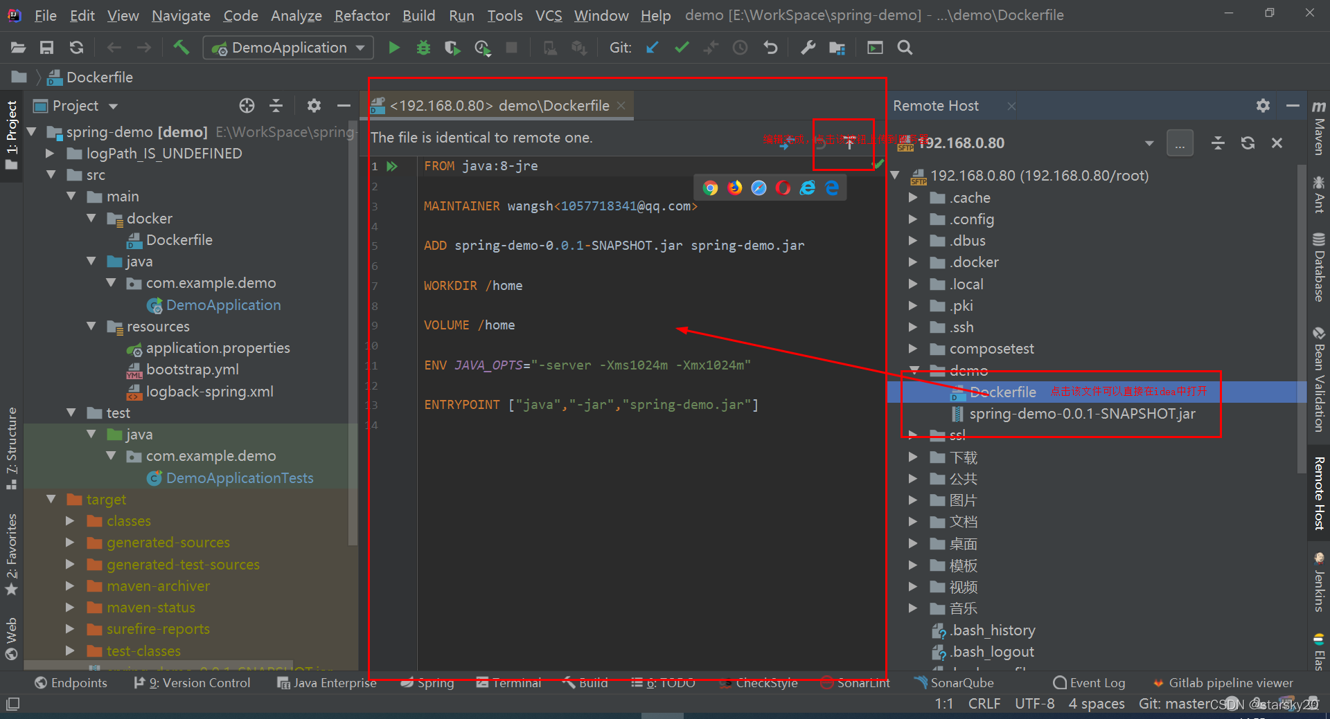Image resolution: width=1330 pixels, height=719 pixels.
Task: Collapse the target folder in project tree
Action: [x=51, y=499]
